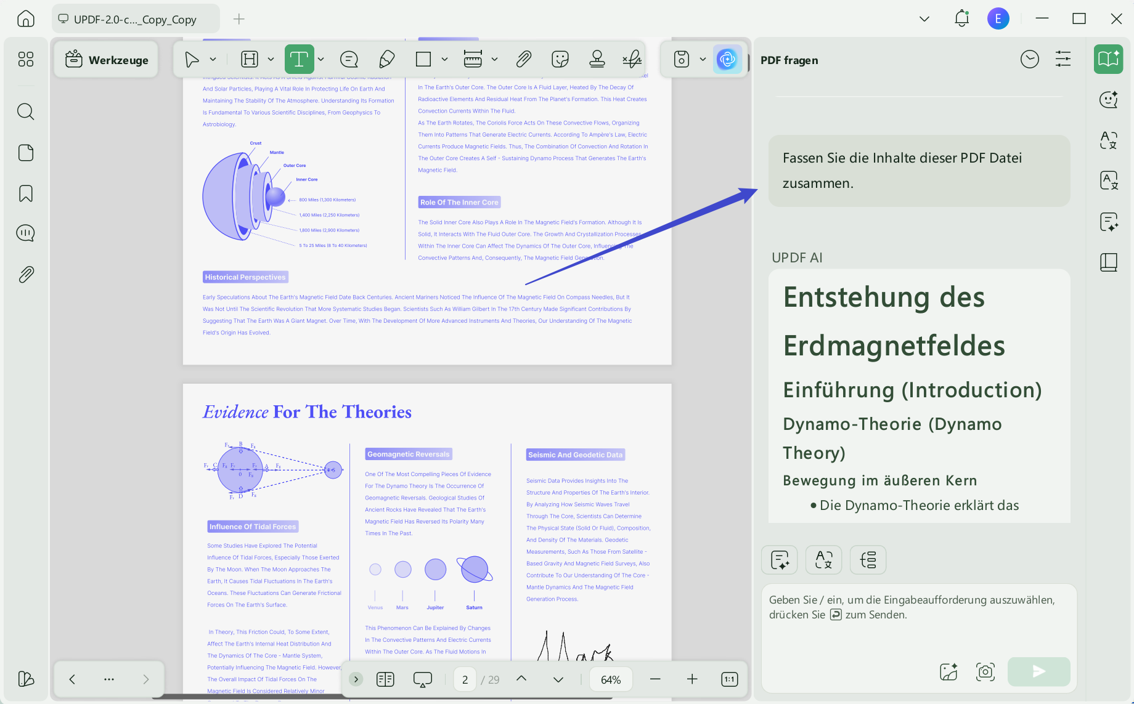The width and height of the screenshot is (1134, 704).
Task: Click the mind map quick-prompt button
Action: (868, 560)
